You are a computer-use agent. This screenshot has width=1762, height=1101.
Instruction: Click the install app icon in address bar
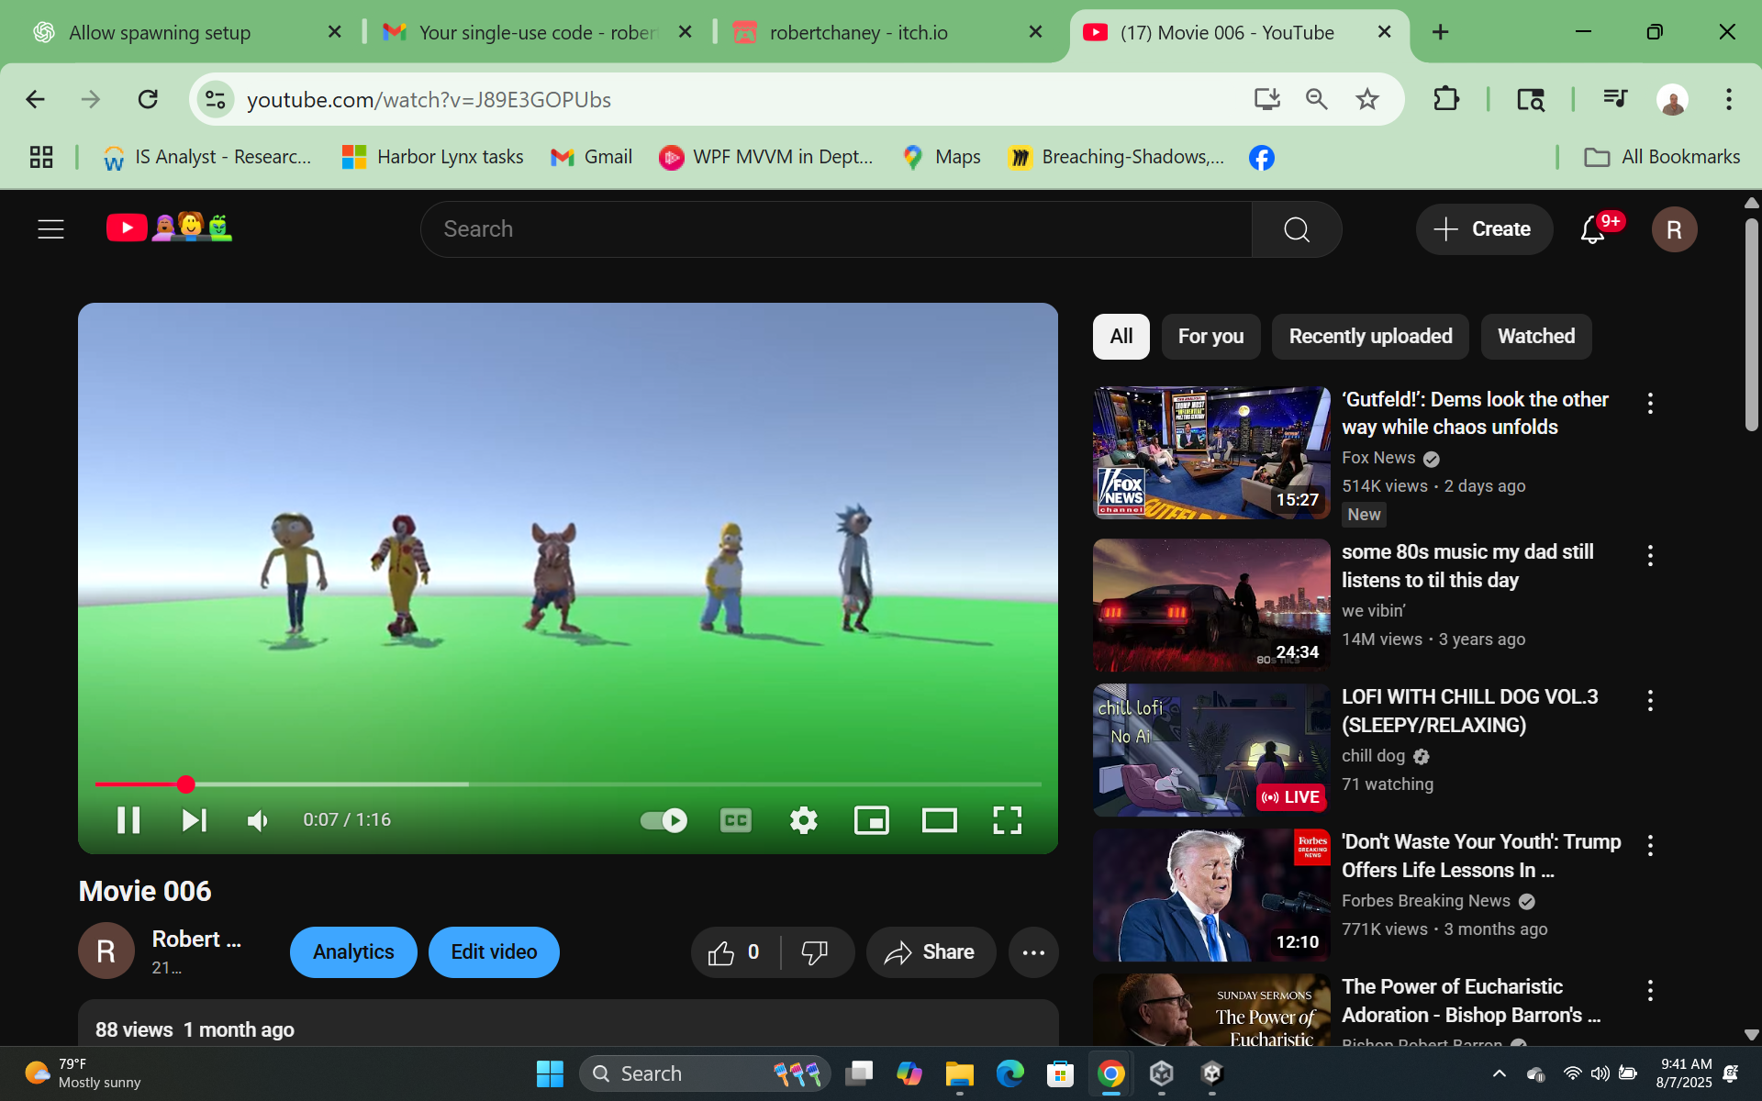pos(1266,99)
